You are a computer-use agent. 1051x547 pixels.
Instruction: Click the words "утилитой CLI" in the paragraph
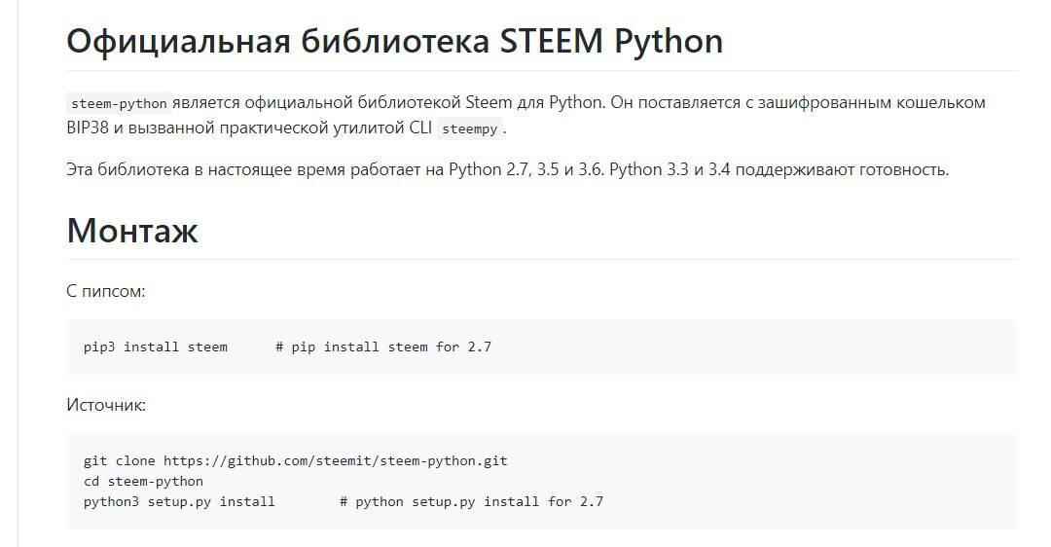coord(382,128)
